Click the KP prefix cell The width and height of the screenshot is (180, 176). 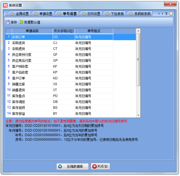(64, 72)
